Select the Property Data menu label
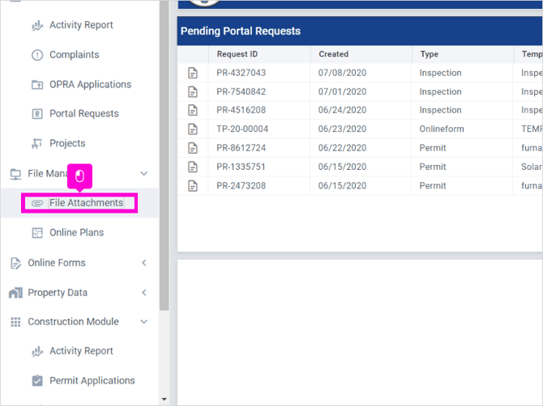 [x=58, y=293]
